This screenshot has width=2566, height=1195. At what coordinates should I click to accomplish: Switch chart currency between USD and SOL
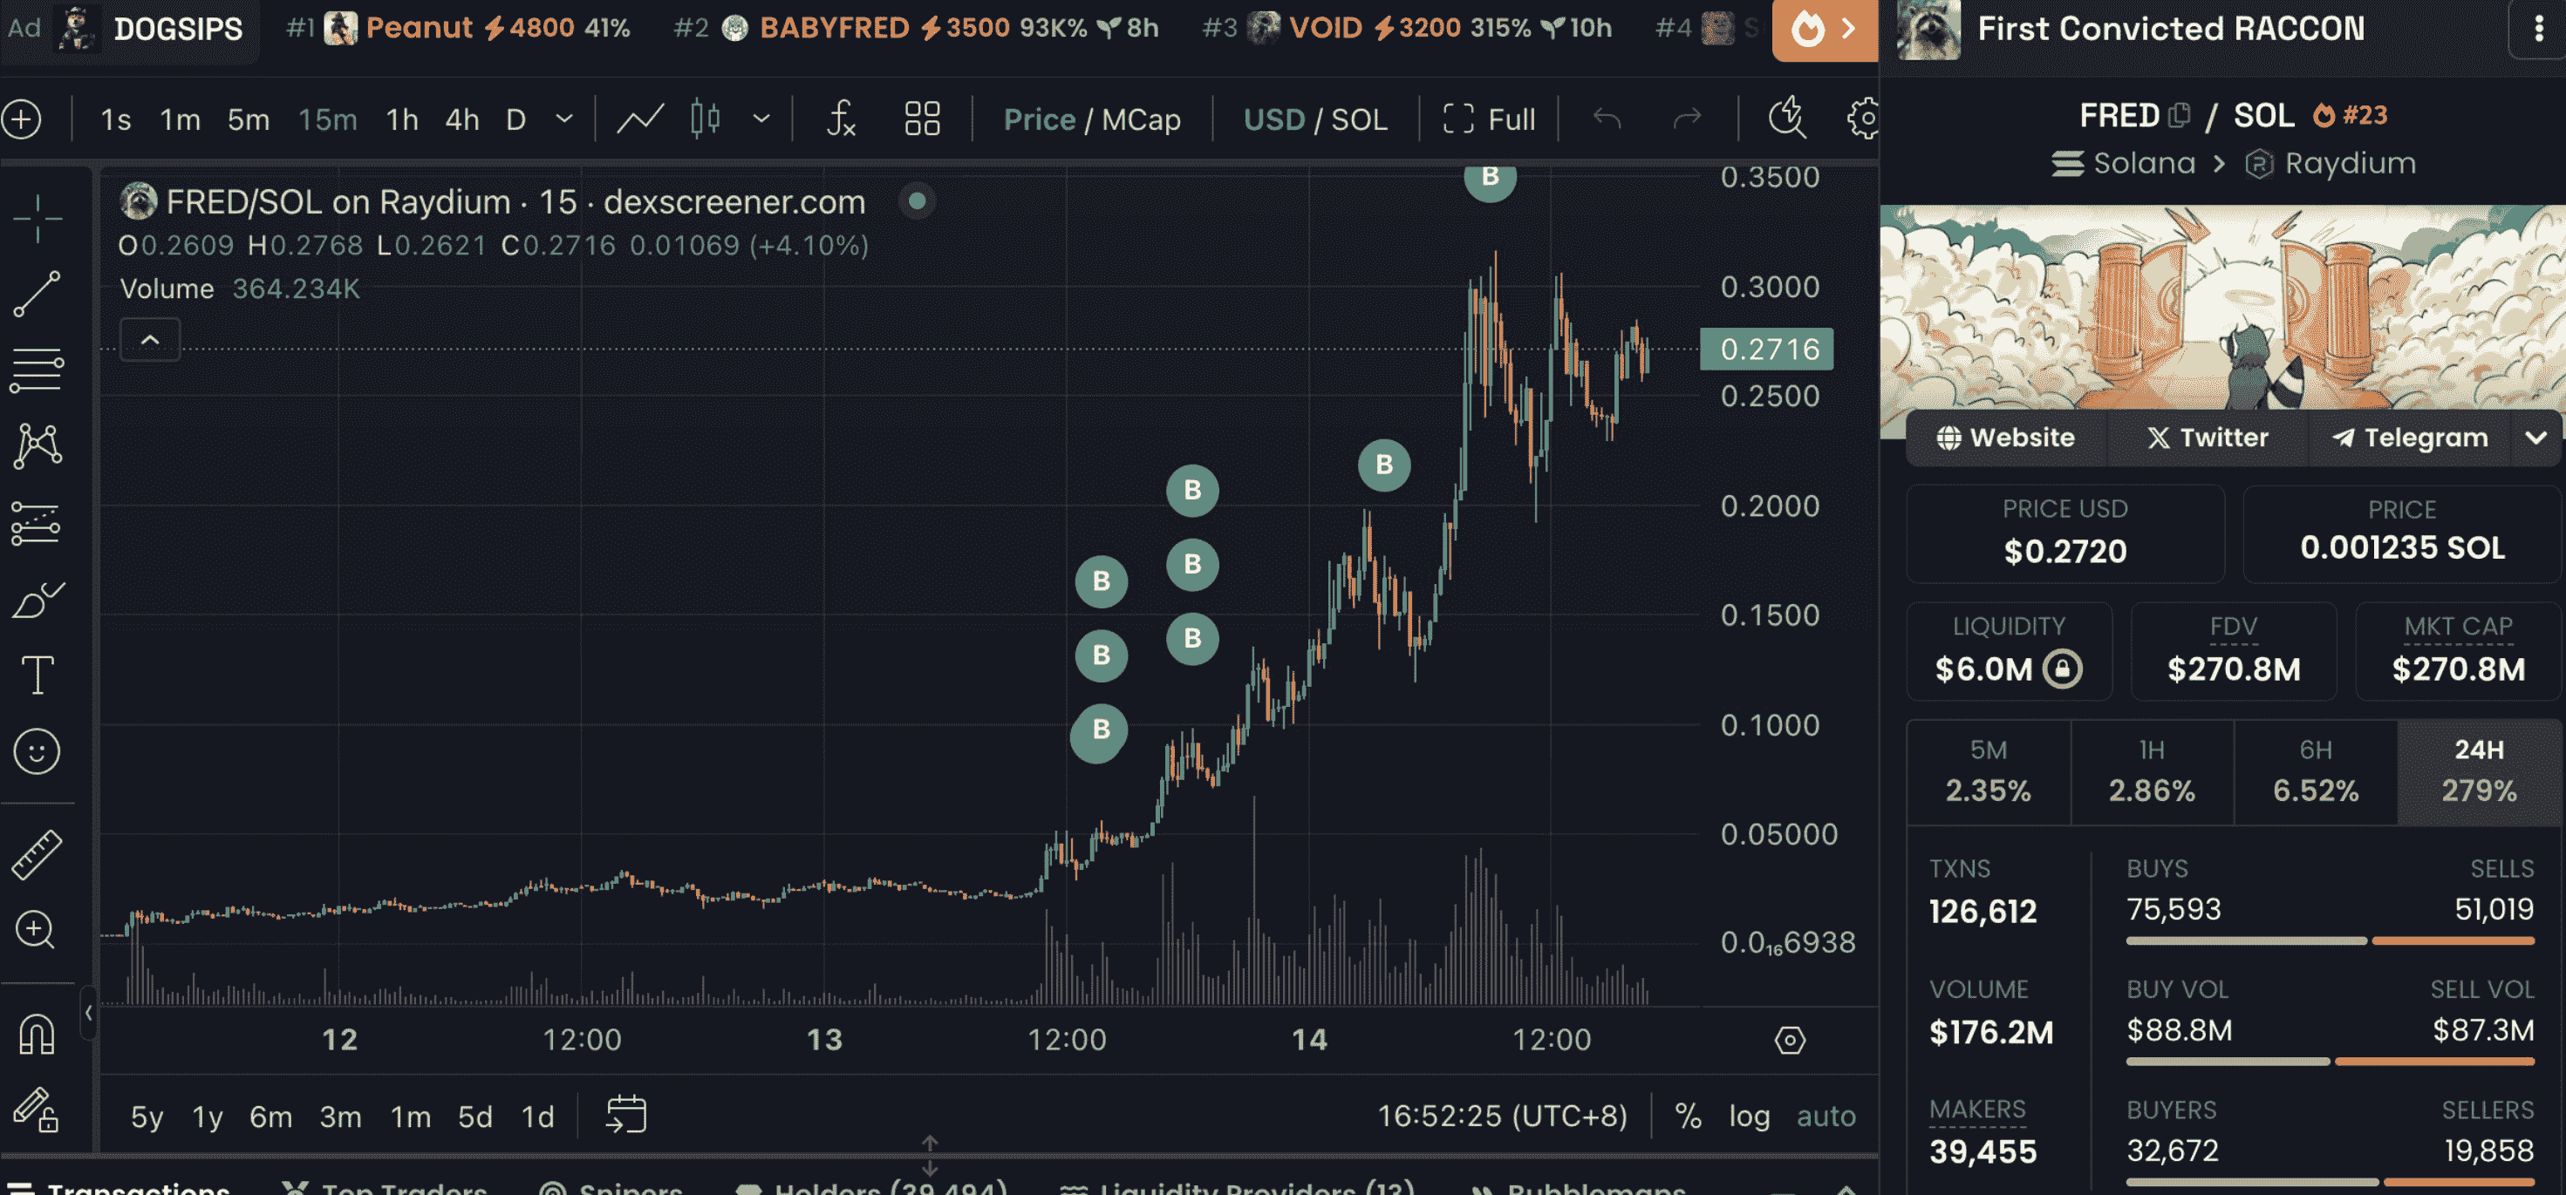pos(1315,119)
